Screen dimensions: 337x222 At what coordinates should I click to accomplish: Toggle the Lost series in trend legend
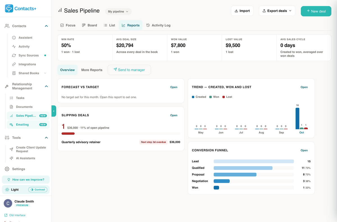(227, 97)
